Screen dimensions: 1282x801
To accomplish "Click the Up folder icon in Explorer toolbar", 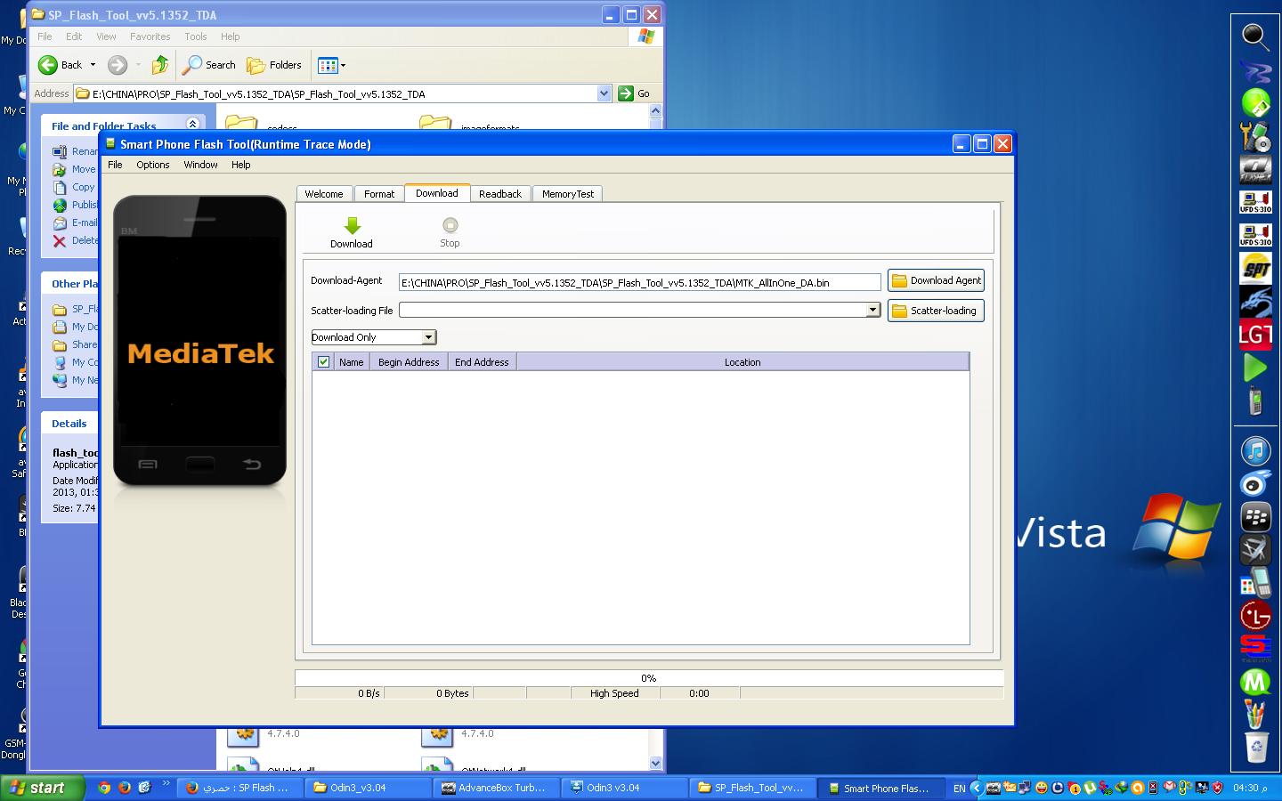I will click(159, 65).
